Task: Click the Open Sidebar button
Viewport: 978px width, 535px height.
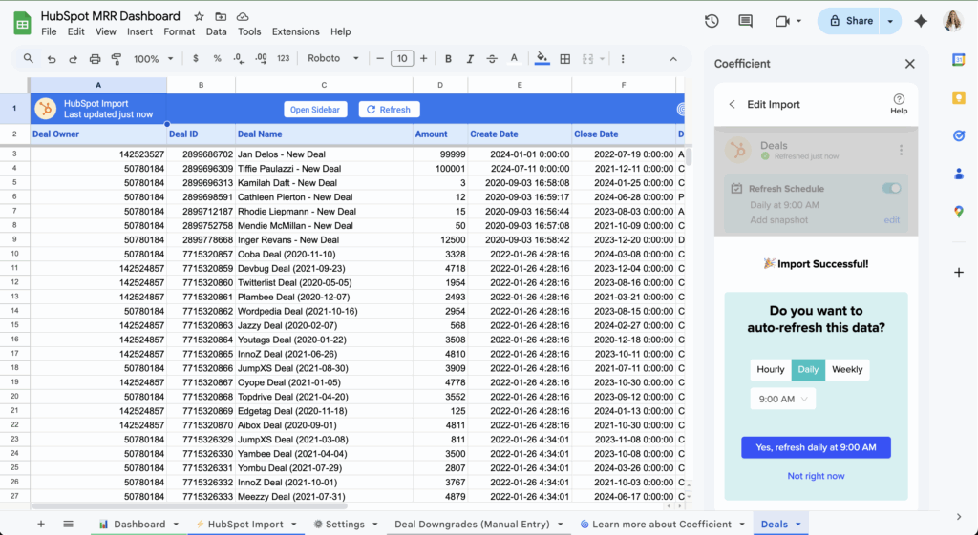Action: coord(315,110)
